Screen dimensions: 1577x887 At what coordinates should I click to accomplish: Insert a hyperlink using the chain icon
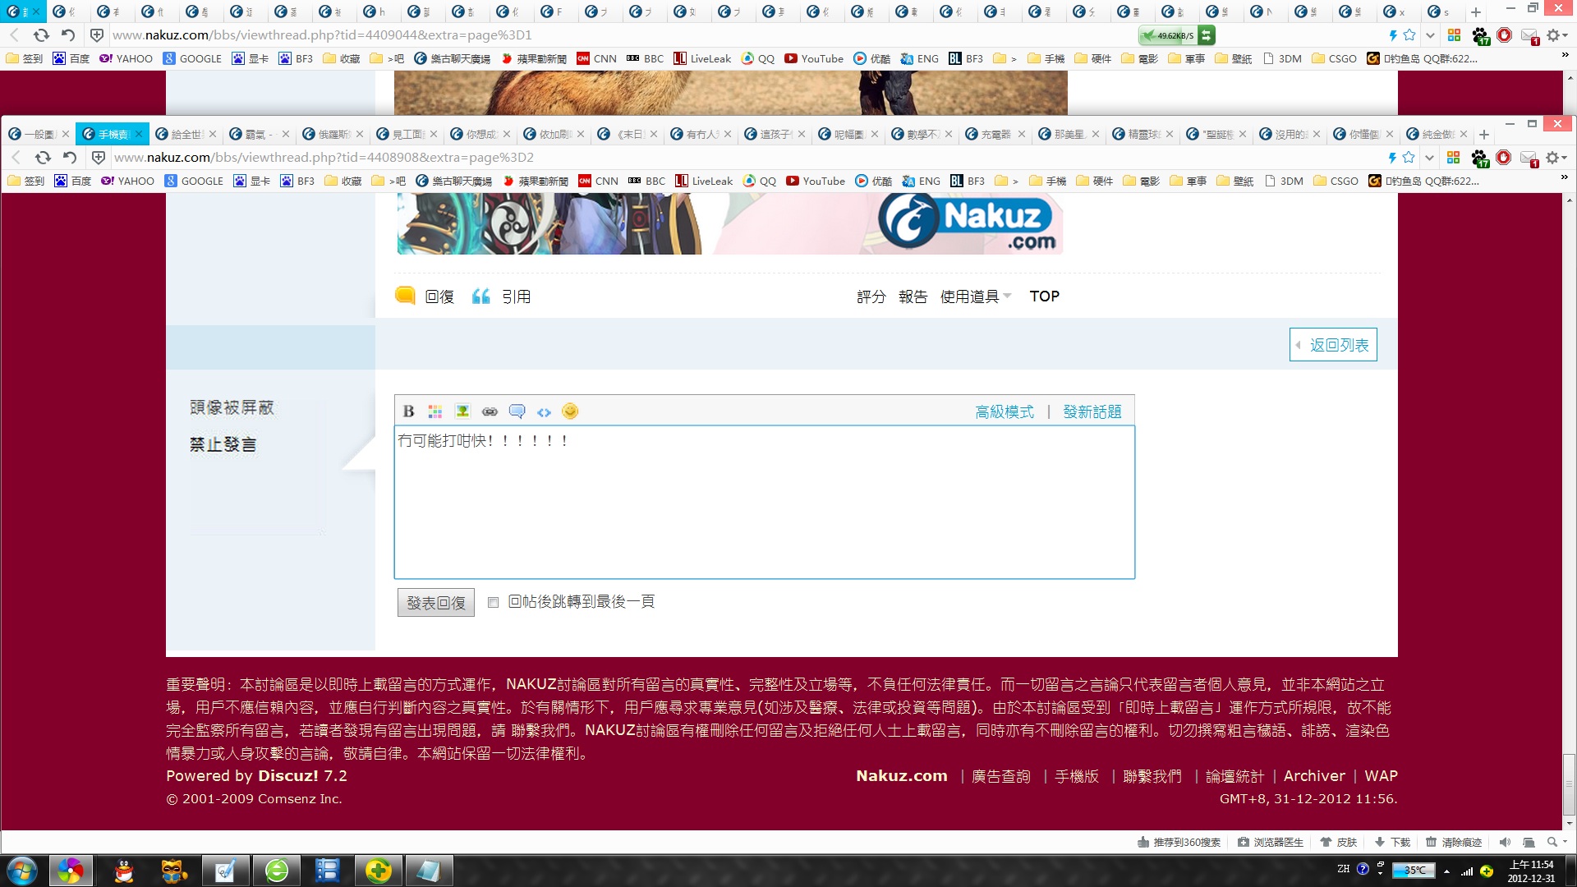click(x=490, y=411)
